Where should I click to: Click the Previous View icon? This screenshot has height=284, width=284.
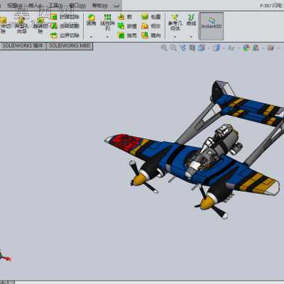coord(183,48)
